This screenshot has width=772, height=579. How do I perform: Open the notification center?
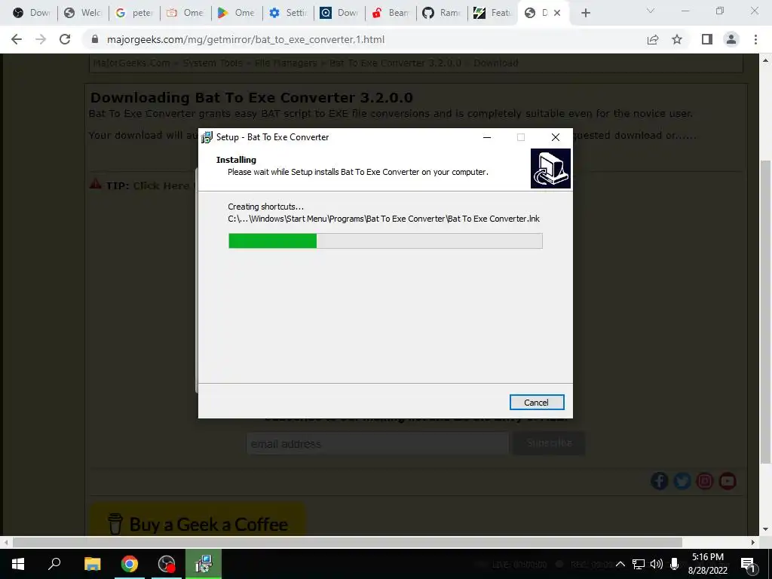(x=749, y=564)
